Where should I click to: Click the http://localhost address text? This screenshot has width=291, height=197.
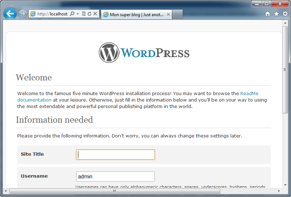point(52,14)
